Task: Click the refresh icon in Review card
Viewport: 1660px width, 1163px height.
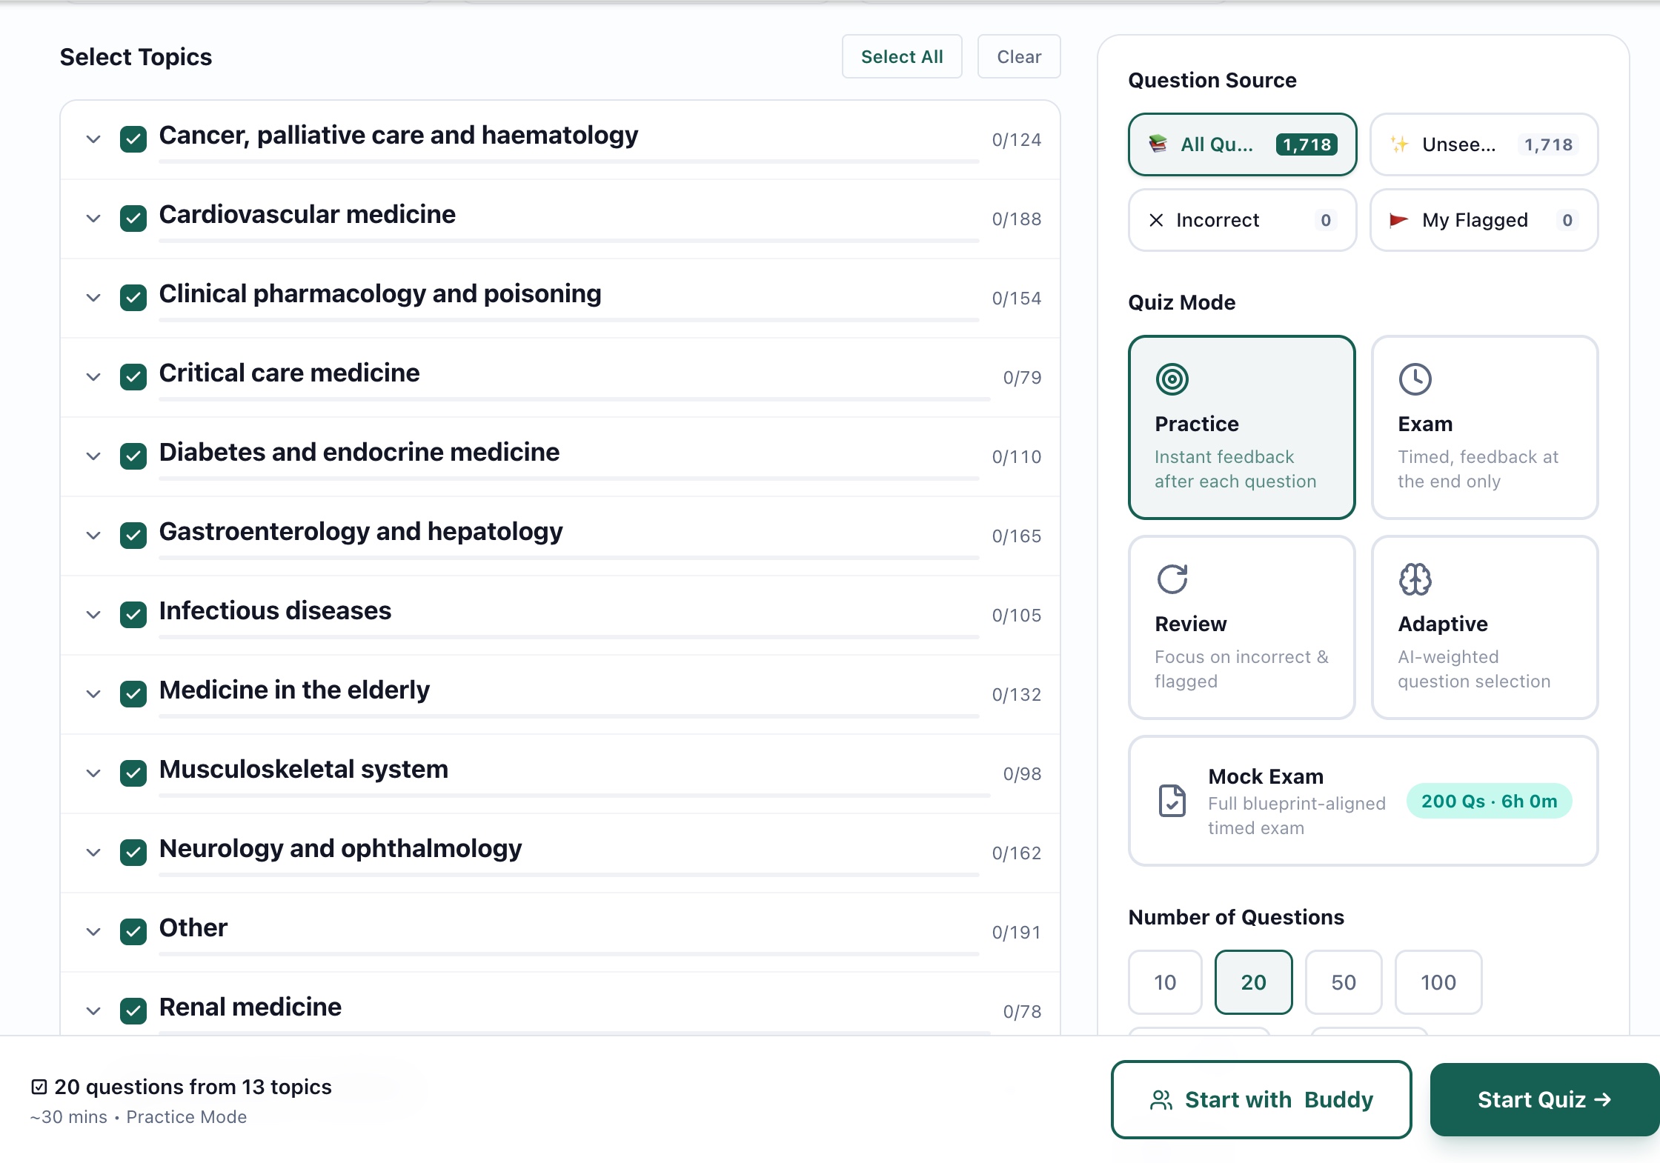Action: (1172, 579)
